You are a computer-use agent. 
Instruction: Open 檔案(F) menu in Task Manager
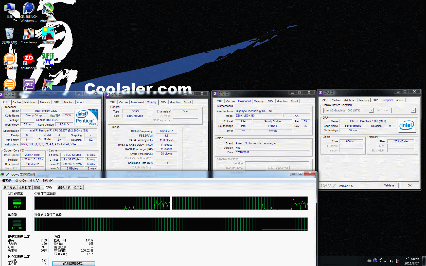click(x=7, y=181)
